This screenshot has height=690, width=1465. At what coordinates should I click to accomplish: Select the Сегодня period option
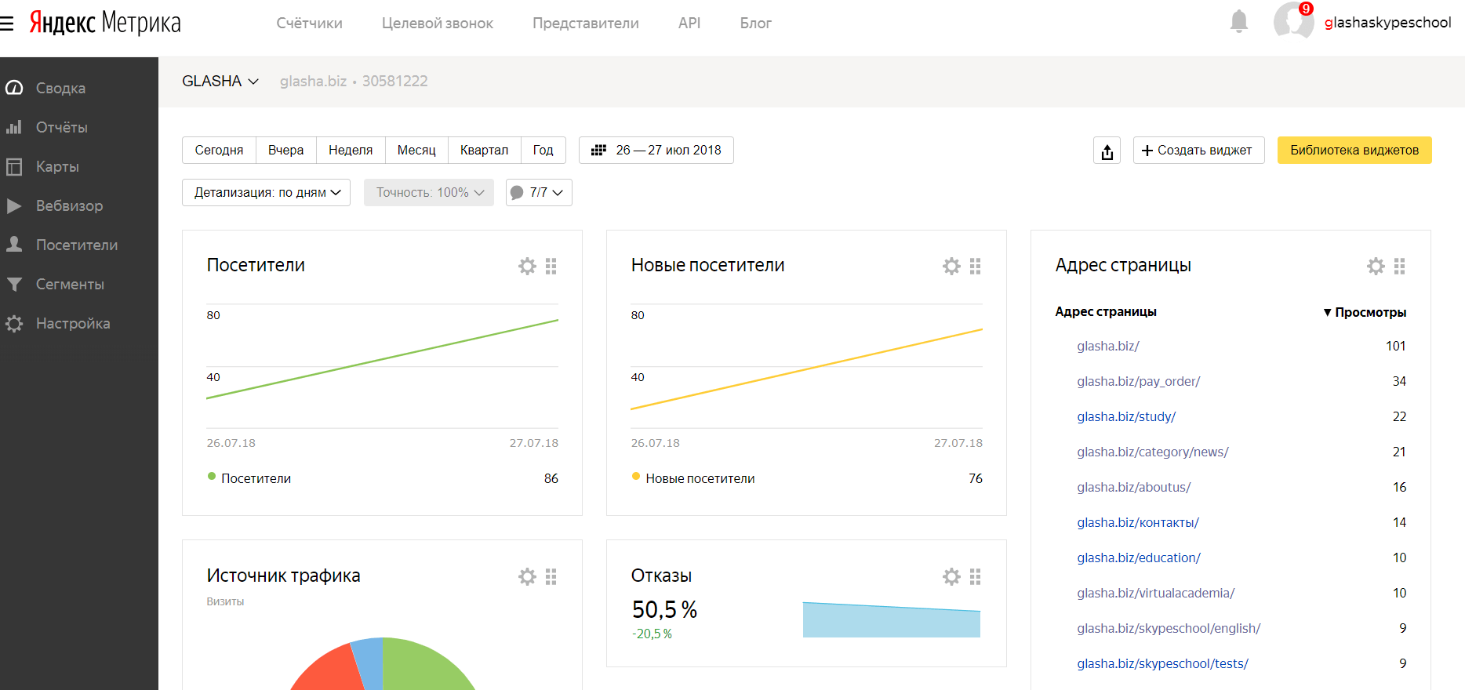219,151
